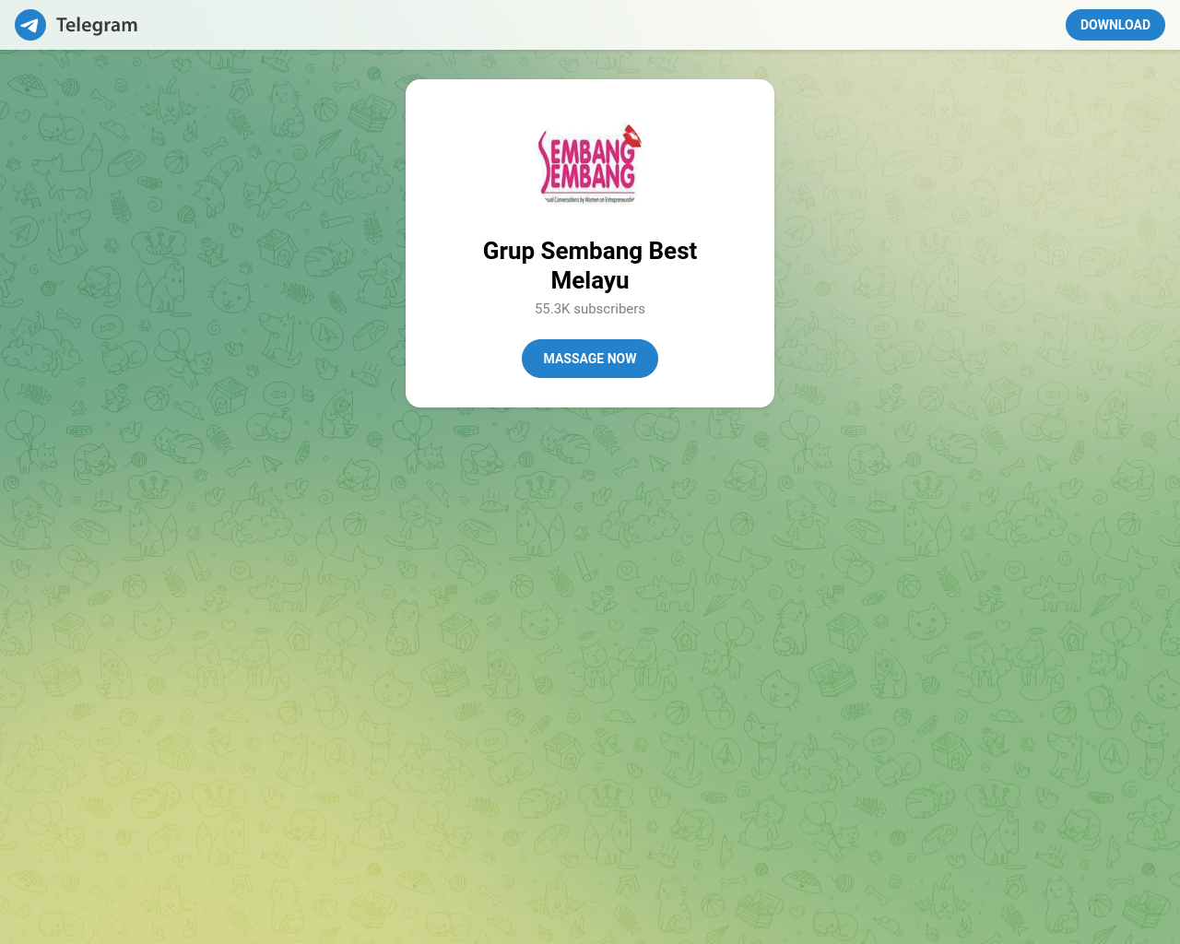
Task: Open the Telegram wordmark link
Action: pyautogui.click(x=97, y=25)
